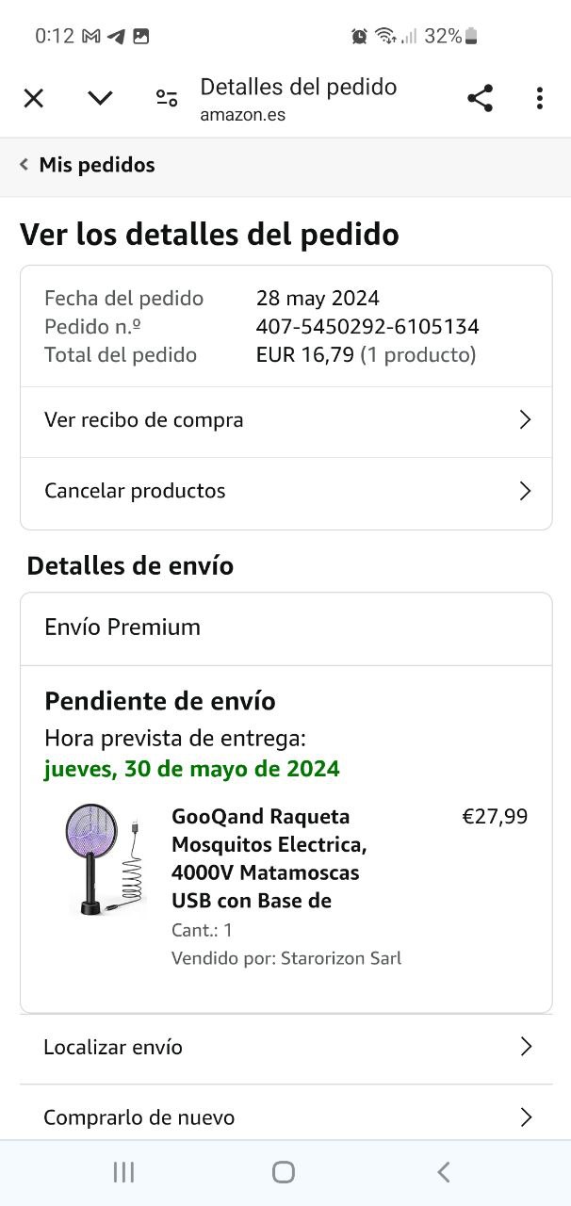Tap the amazon.es URL text
Viewport: 571px width, 1206px height.
click(x=242, y=115)
